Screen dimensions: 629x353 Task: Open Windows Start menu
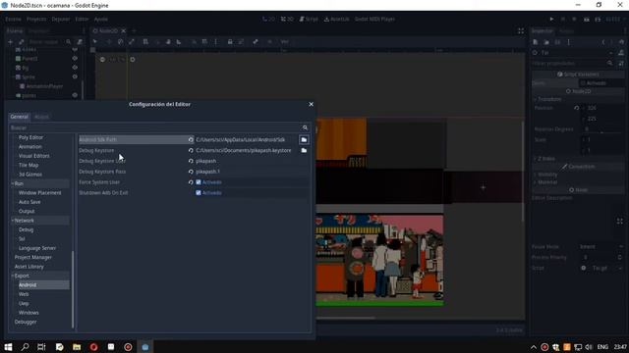point(8,346)
